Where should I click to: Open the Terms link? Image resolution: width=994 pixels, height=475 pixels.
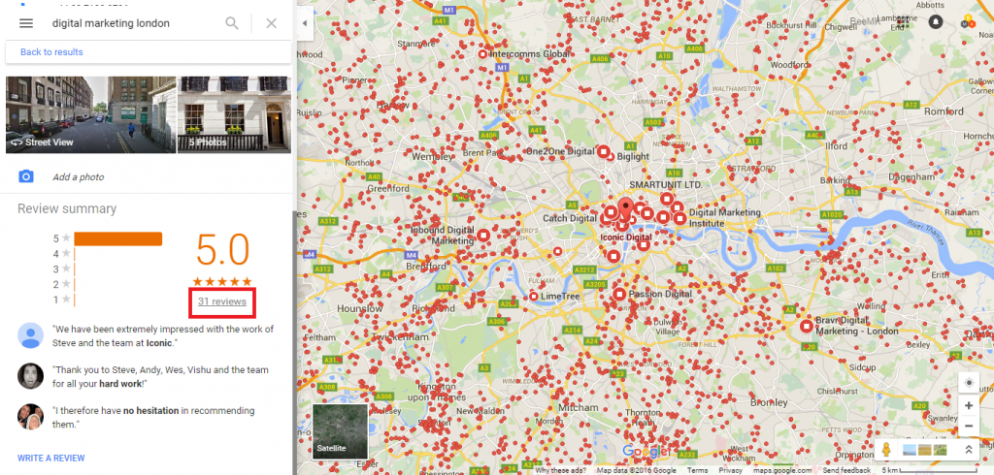point(697,470)
